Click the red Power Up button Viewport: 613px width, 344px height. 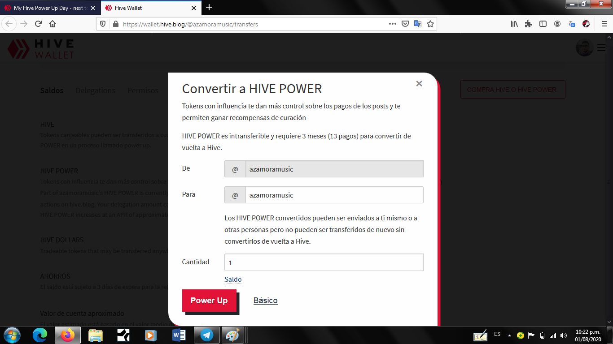tap(209, 301)
